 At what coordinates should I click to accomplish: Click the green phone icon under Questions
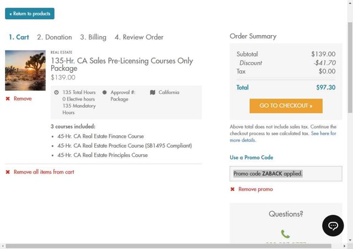285,234
